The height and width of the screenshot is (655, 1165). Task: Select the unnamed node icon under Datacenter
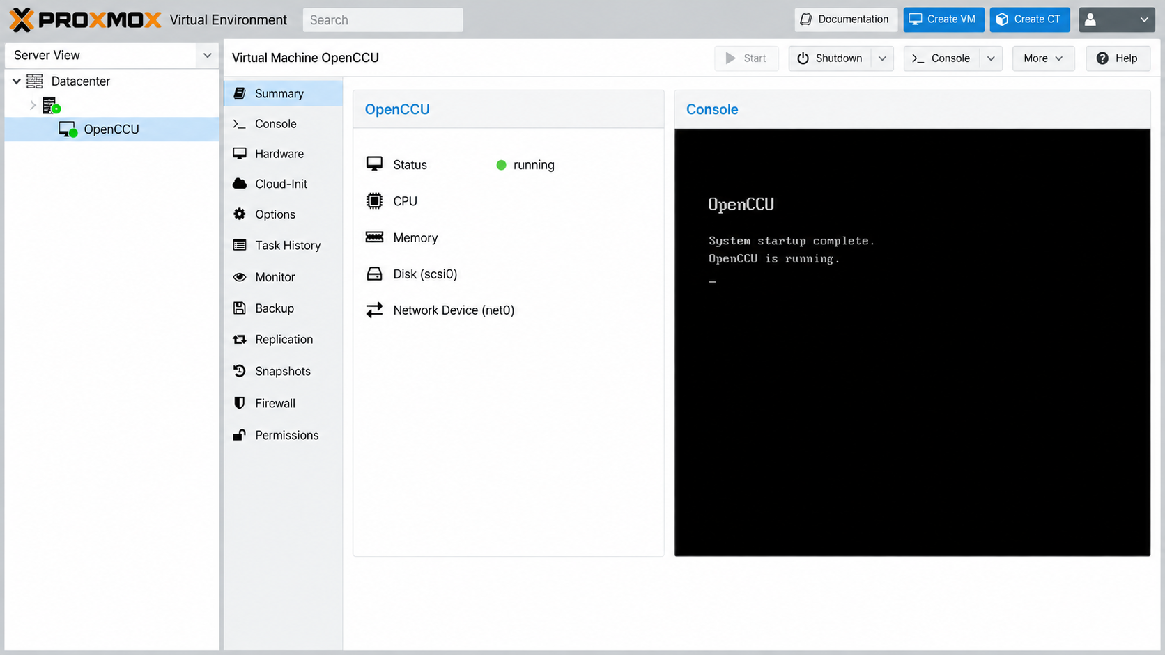[x=52, y=106]
